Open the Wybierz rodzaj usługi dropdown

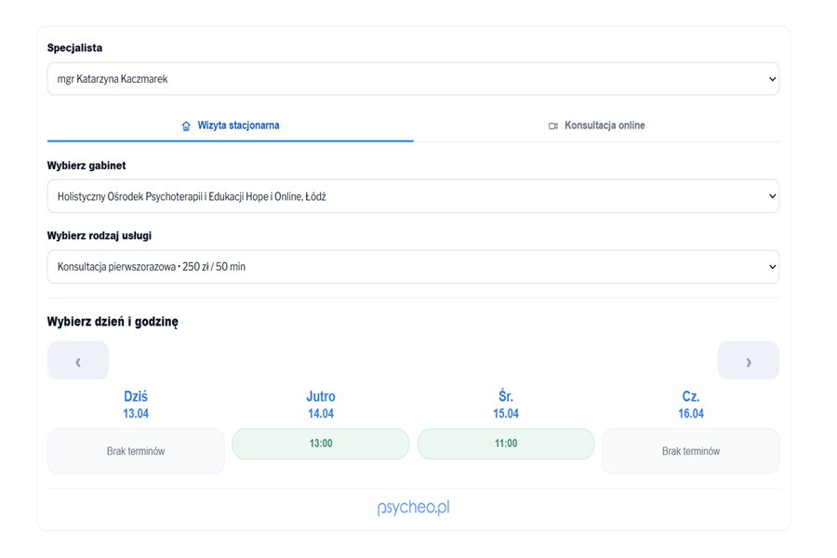pyautogui.click(x=413, y=267)
